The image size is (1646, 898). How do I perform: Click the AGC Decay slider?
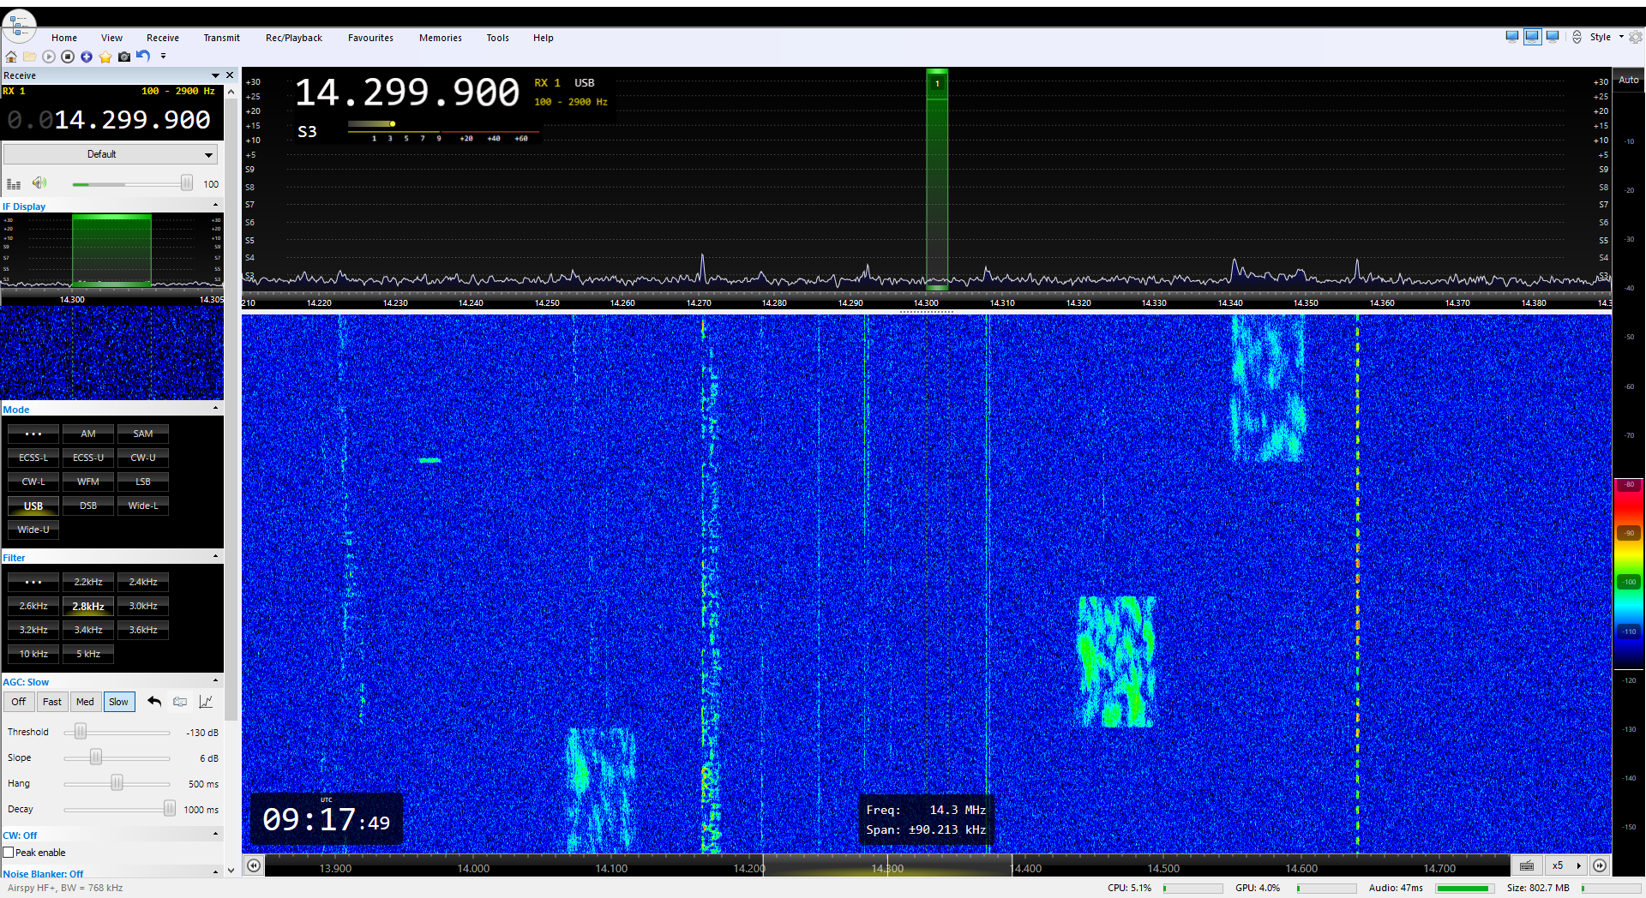pos(170,809)
